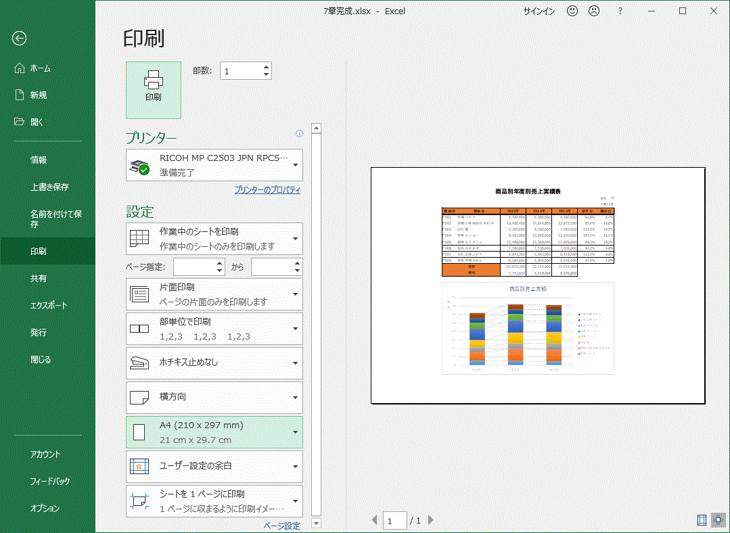Click the print preview page thumbnail

tap(538, 285)
